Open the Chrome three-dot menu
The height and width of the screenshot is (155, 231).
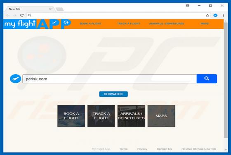click(x=223, y=15)
